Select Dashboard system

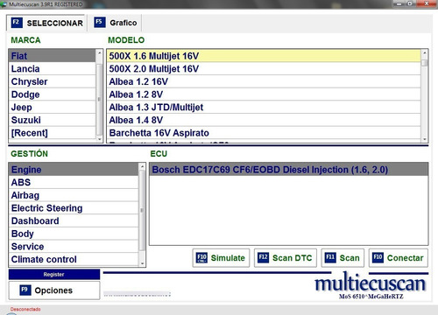click(74, 220)
